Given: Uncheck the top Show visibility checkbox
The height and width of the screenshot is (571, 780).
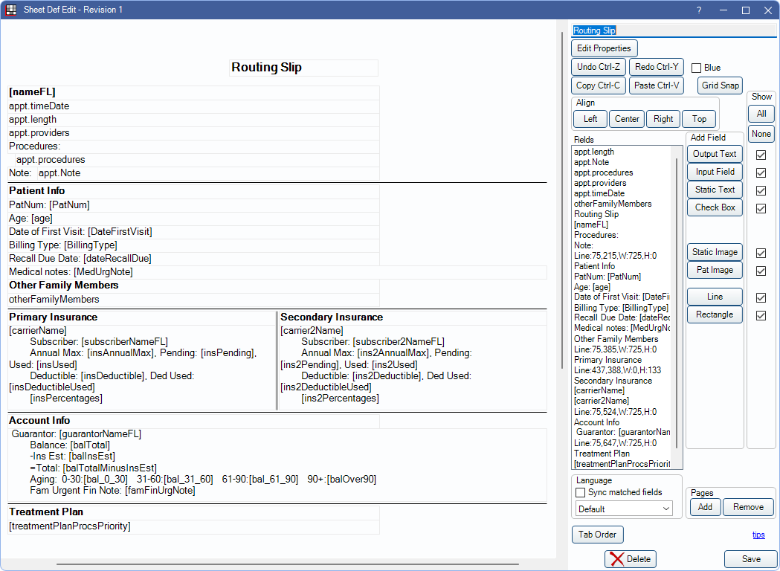Looking at the screenshot, I should 760,155.
